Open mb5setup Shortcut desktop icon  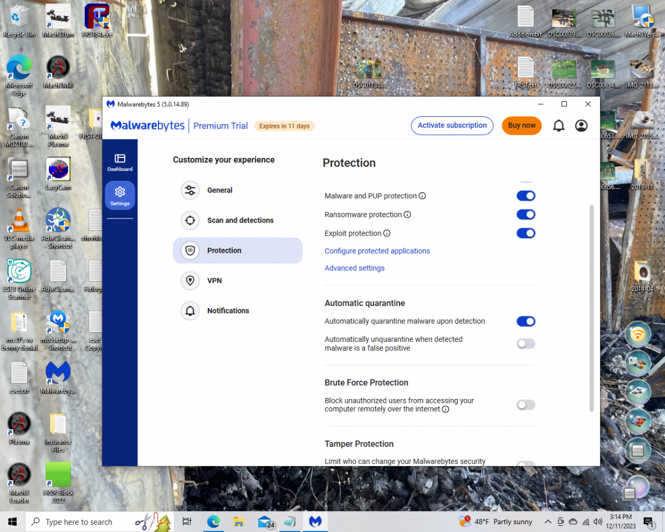[58, 330]
